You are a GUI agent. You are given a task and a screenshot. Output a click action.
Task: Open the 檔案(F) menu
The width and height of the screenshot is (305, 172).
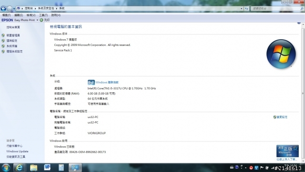pos(6,15)
